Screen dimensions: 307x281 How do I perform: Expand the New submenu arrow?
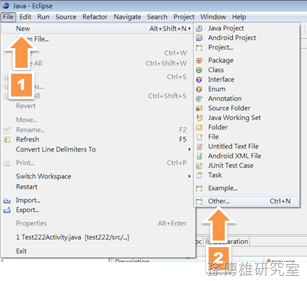(x=190, y=29)
